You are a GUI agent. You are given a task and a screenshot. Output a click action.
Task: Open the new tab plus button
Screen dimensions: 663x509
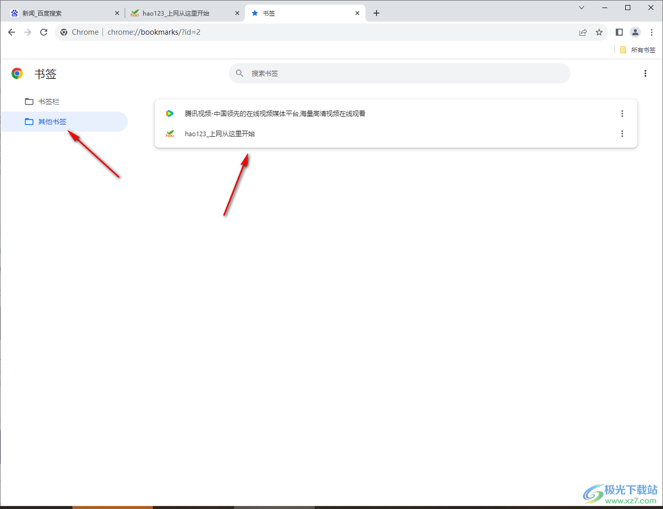(x=376, y=13)
